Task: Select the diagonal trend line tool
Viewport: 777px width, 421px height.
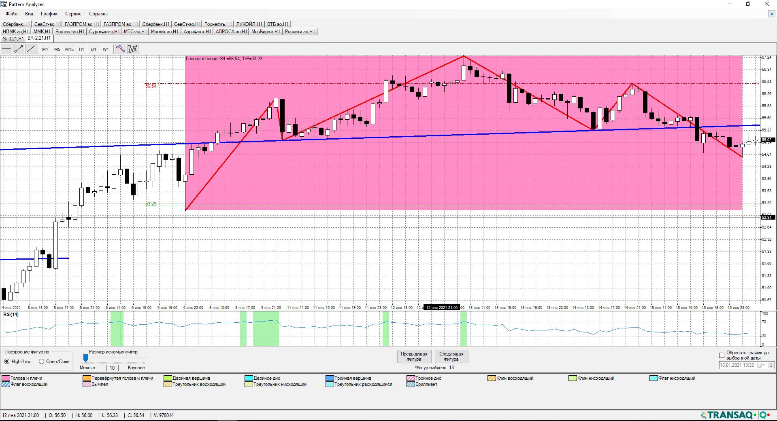Action: 31,49
